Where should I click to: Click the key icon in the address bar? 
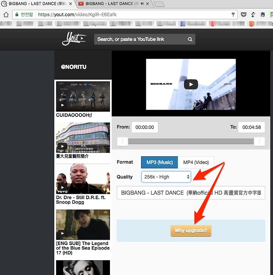233,14
